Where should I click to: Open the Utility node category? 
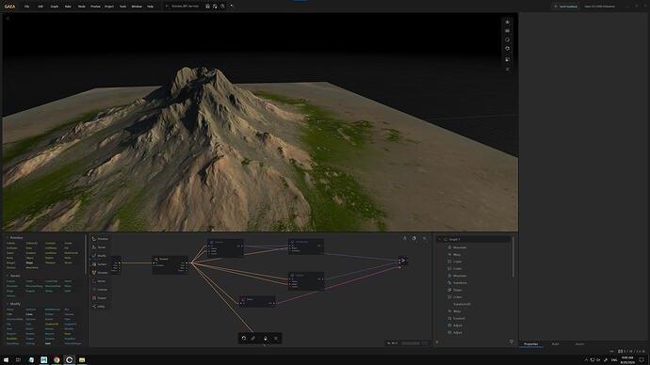(100, 307)
